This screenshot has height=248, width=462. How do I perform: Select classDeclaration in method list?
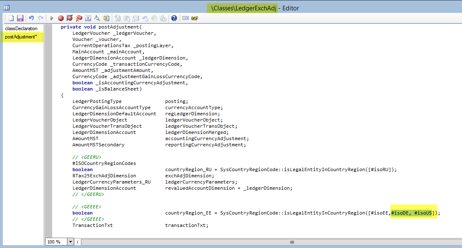point(21,29)
